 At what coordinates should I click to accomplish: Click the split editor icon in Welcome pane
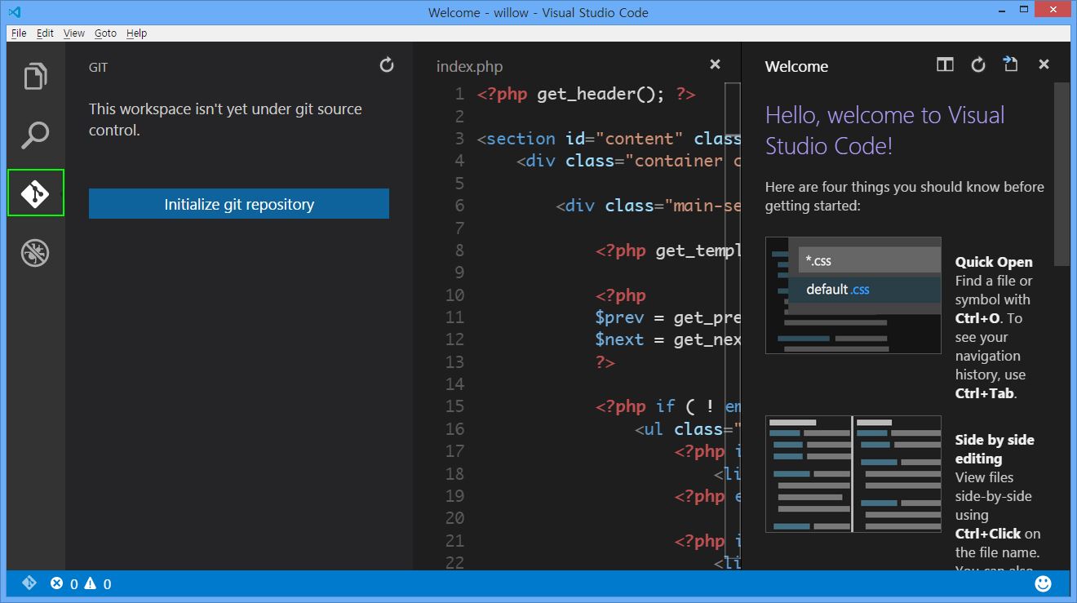coord(945,65)
